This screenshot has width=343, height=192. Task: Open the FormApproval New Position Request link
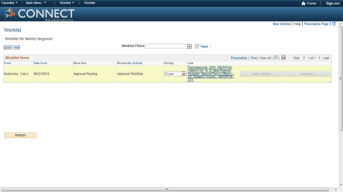[211, 74]
